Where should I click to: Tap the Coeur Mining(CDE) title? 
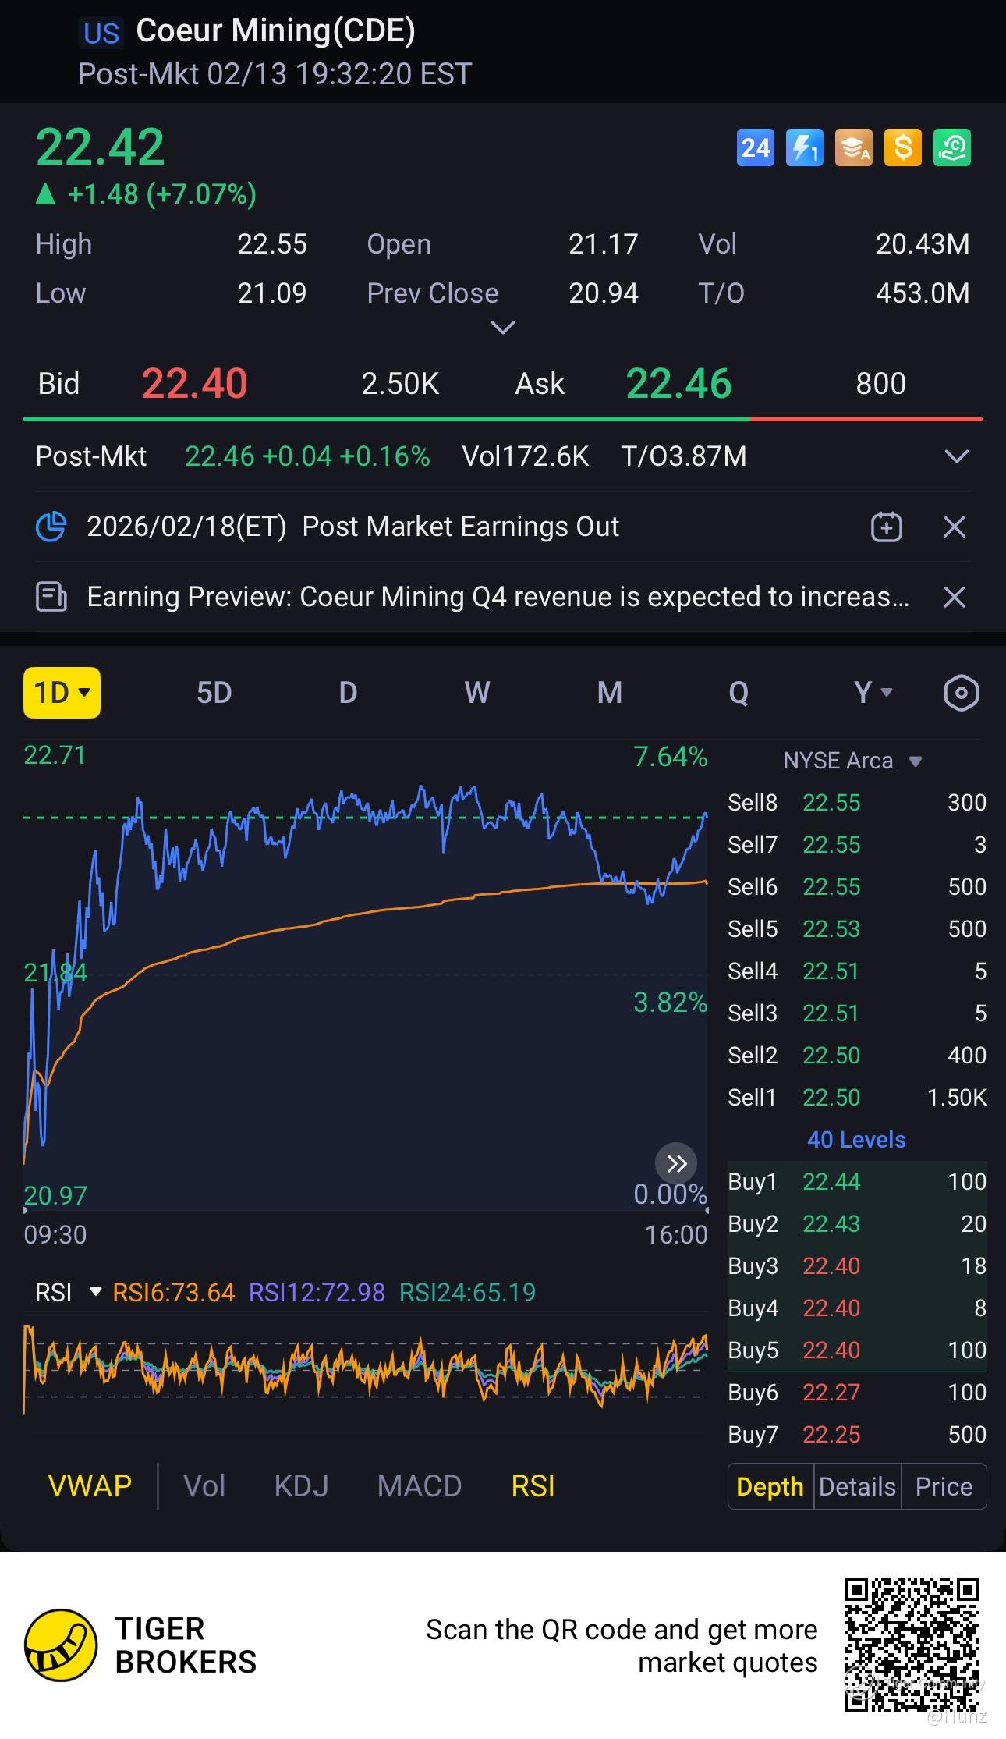point(275,30)
